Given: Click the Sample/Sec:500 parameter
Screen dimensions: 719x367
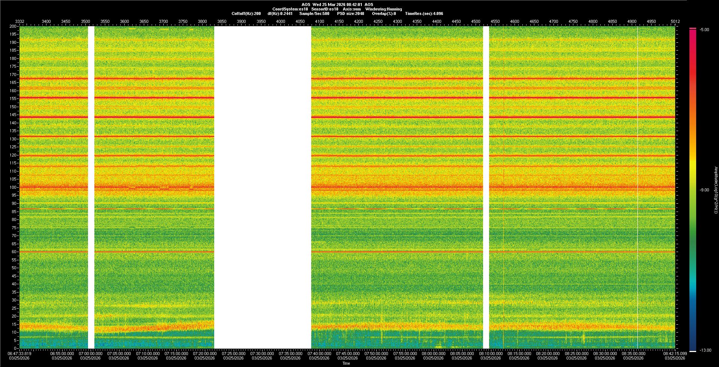Looking at the screenshot, I should pos(314,13).
